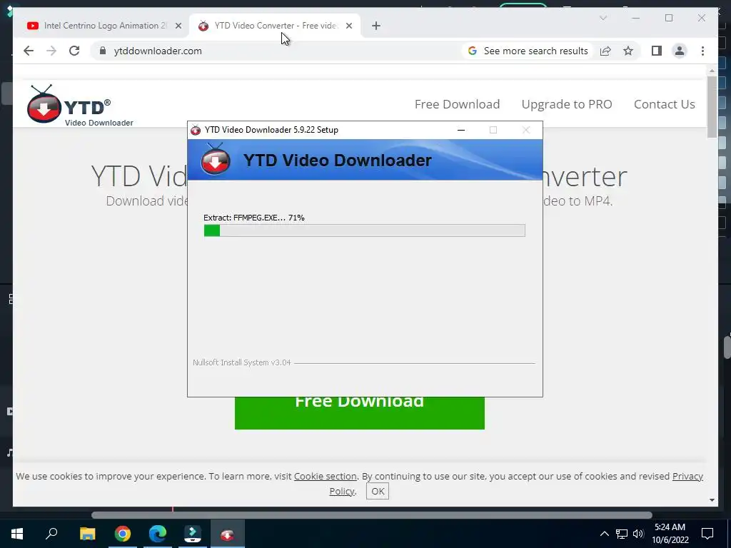Click YTD Video Downloader site logo
The image size is (731, 548).
click(80, 106)
